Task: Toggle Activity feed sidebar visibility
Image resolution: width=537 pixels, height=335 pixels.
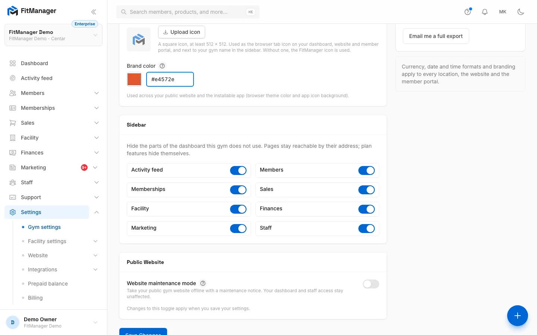Action: 238,170
